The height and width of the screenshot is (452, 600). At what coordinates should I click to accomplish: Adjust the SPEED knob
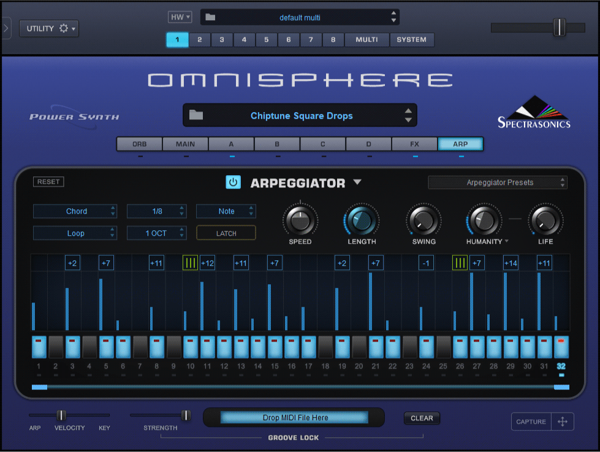click(300, 220)
